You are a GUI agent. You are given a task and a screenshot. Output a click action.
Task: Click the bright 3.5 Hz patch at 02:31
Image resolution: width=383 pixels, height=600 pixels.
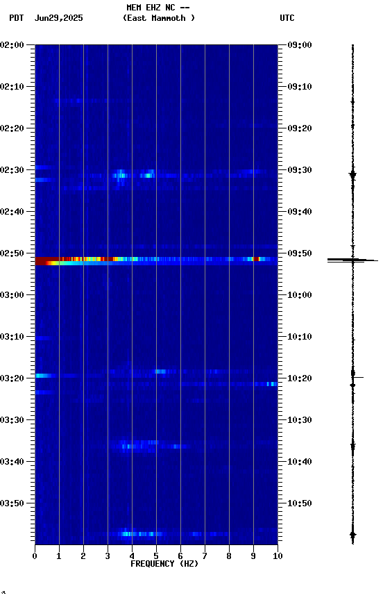point(121,176)
